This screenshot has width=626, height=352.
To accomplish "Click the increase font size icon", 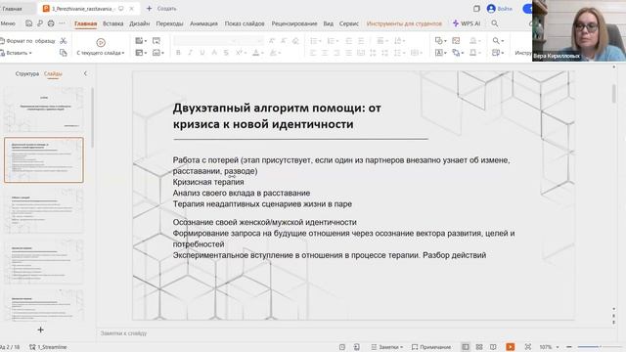I will tap(272, 41).
